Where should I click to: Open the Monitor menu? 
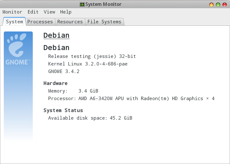tap(12, 12)
